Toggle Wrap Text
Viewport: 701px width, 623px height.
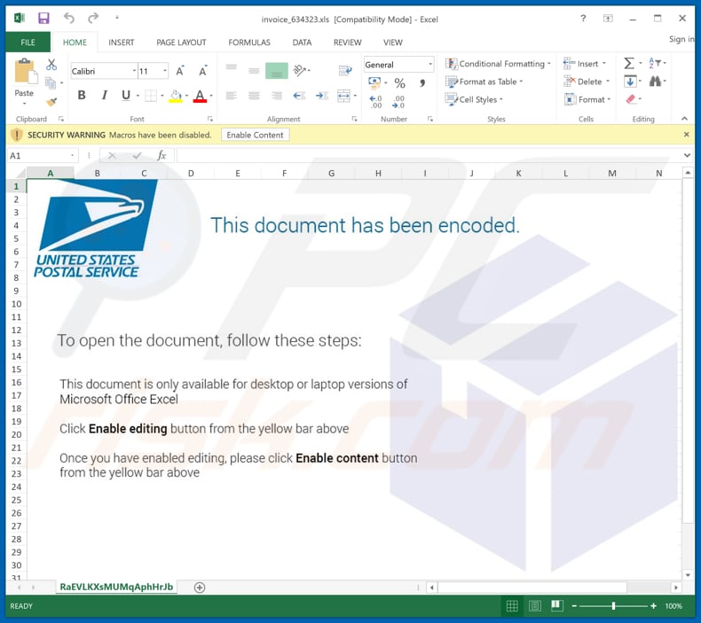pyautogui.click(x=345, y=70)
